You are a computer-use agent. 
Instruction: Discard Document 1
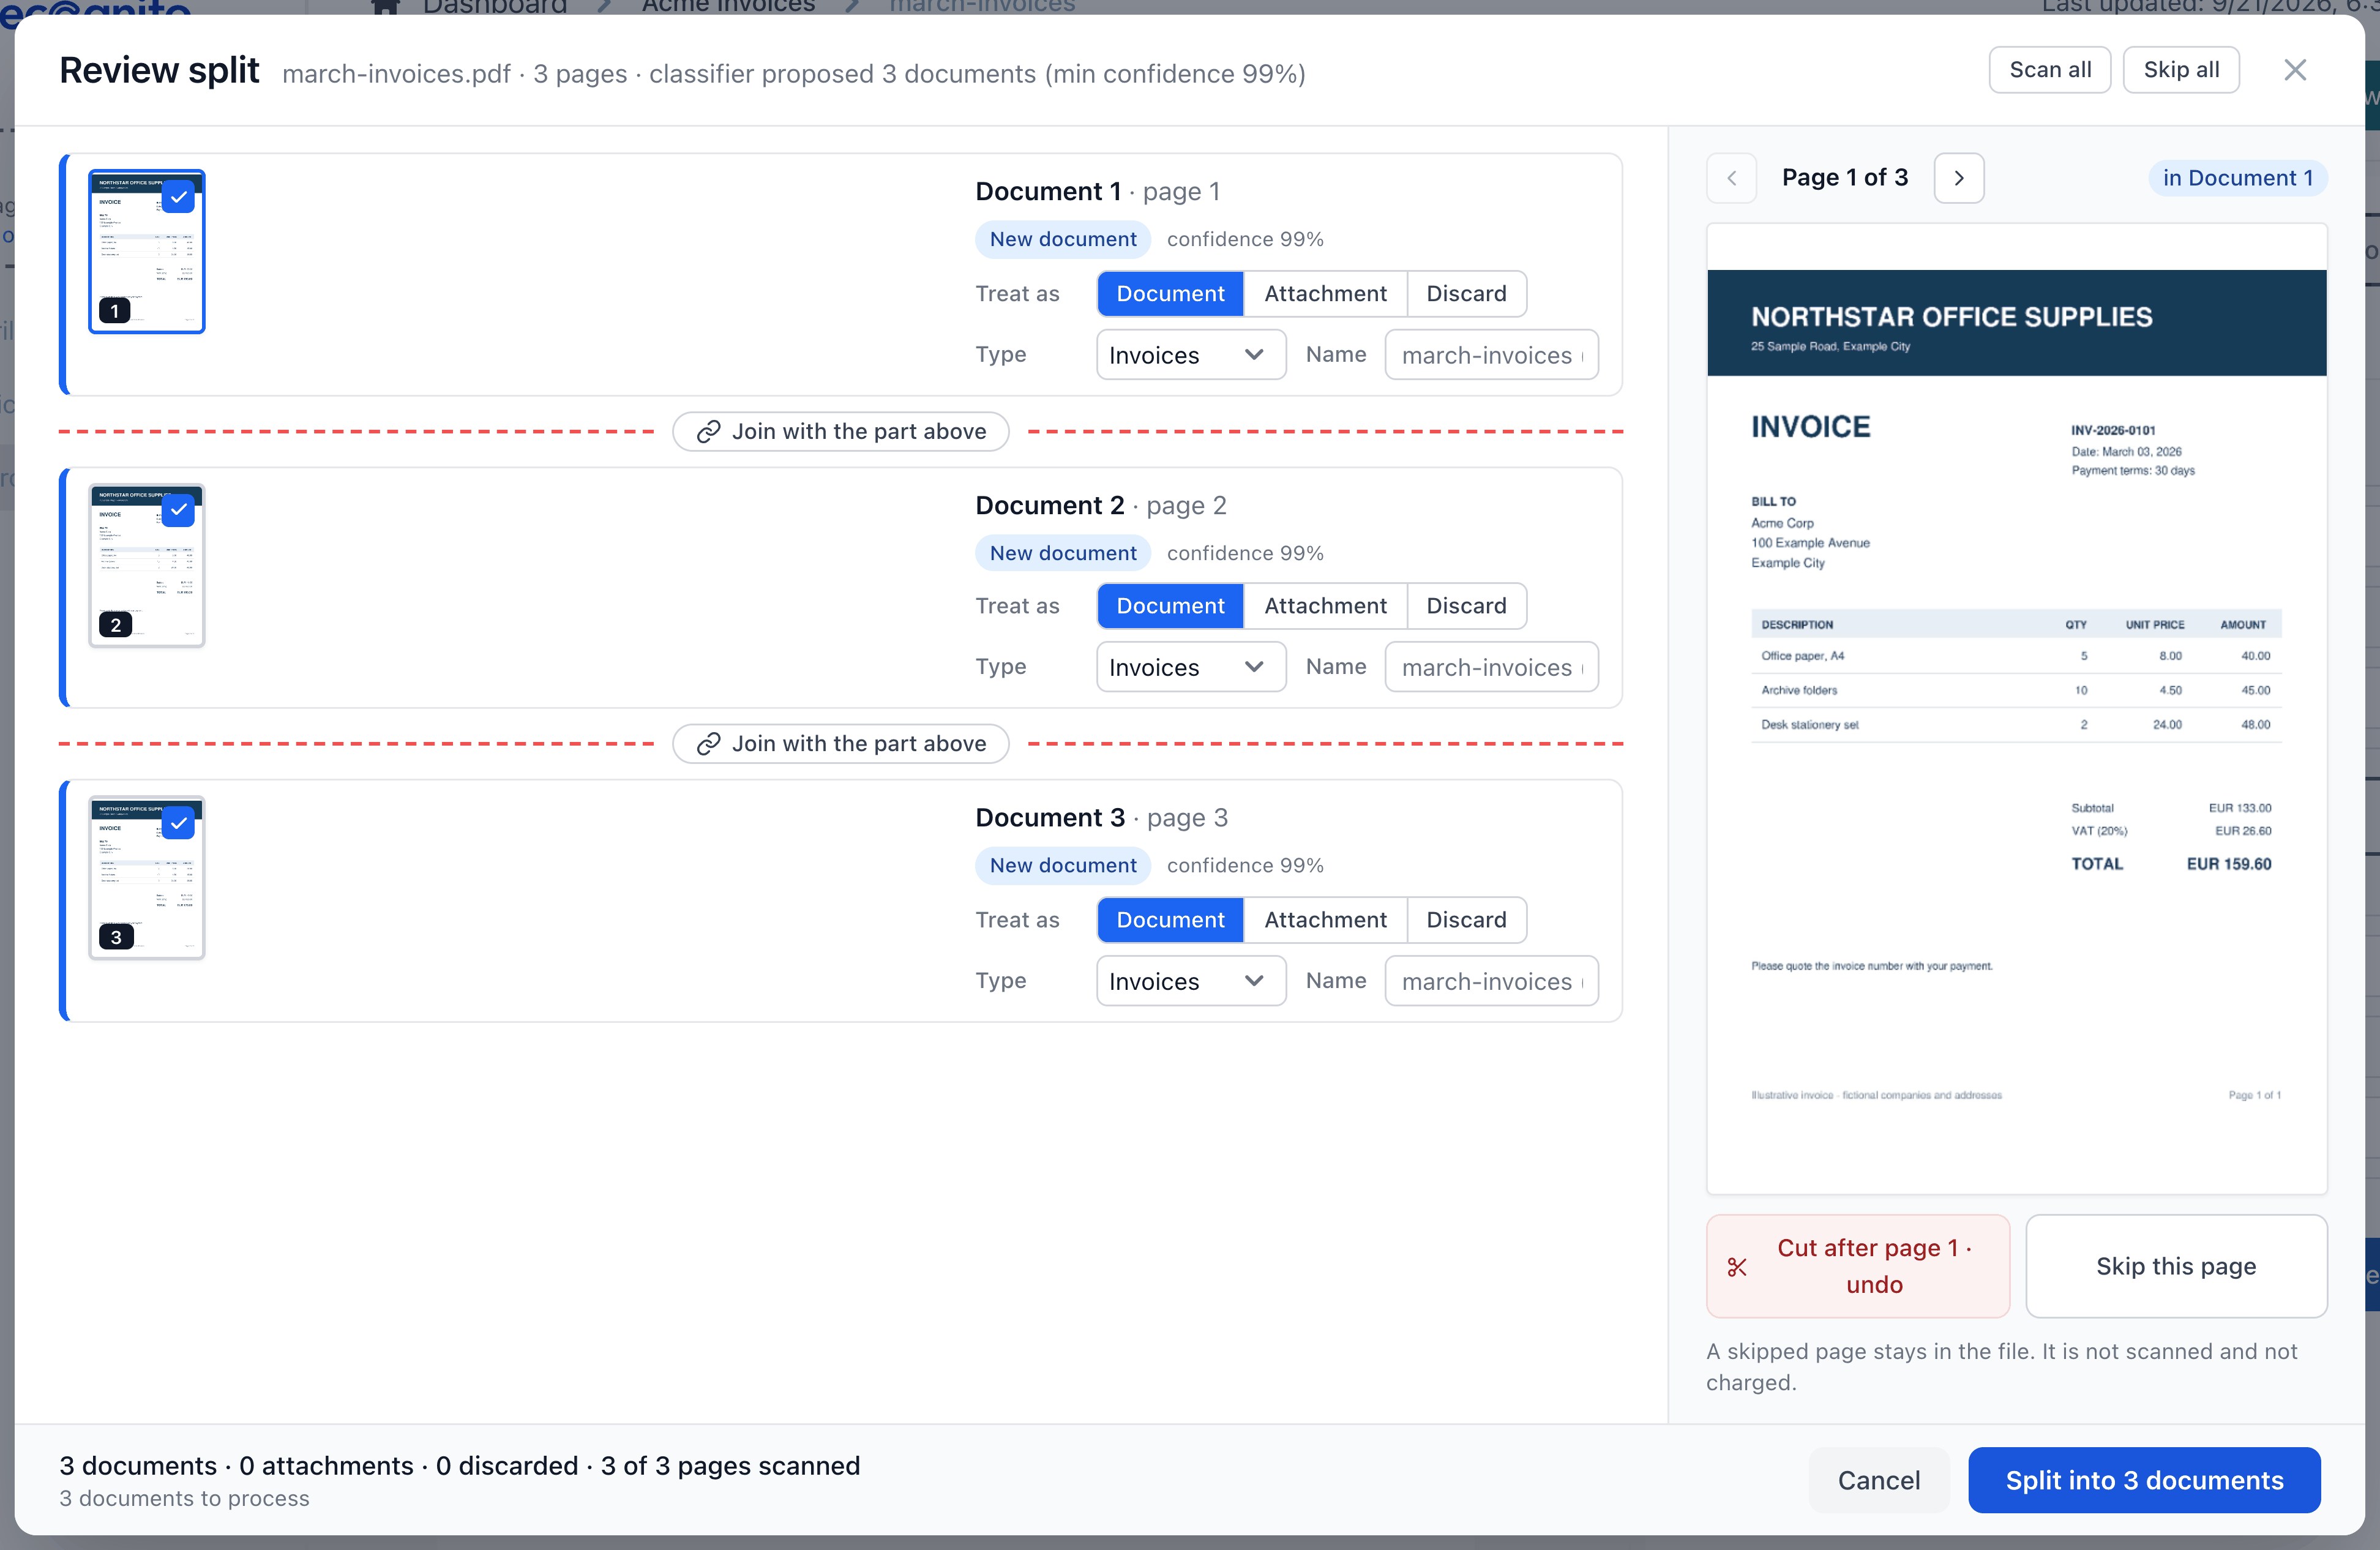[1466, 293]
